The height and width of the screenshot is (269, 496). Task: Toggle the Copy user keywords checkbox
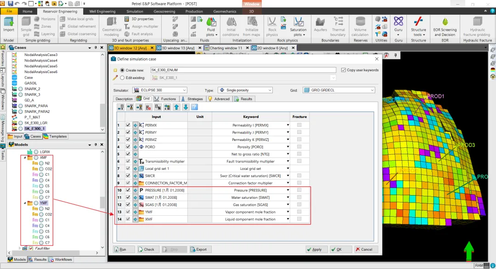(x=343, y=70)
